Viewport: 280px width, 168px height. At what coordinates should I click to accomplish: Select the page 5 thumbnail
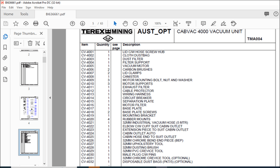click(29, 142)
